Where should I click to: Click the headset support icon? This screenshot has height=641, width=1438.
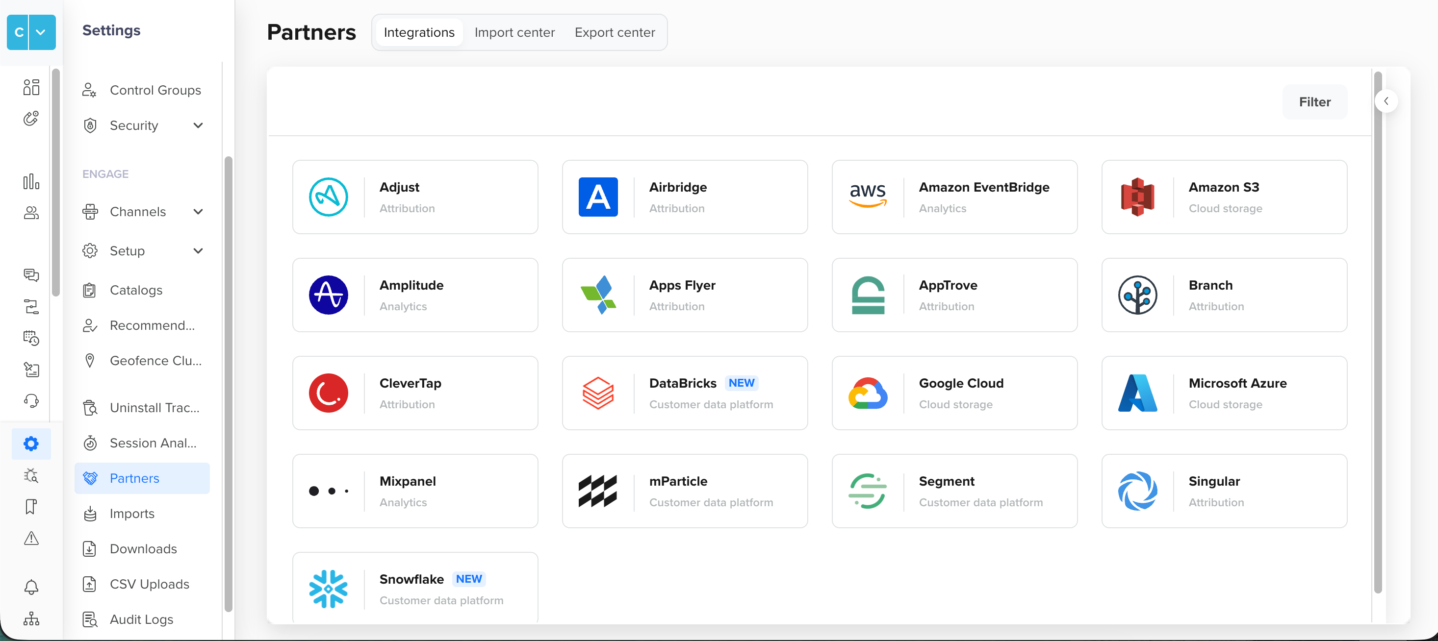[x=31, y=400]
